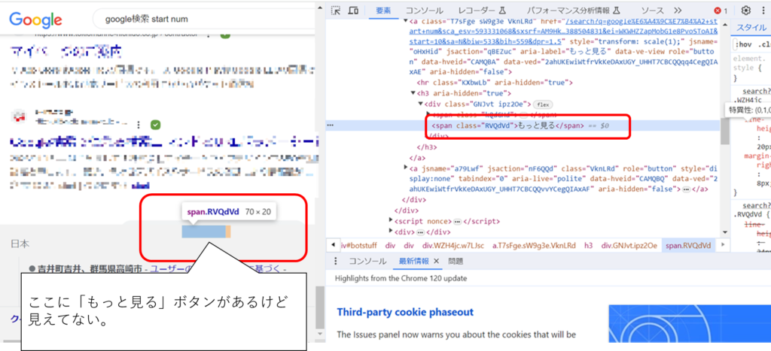Select the div#botstuff breadcrumb
The height and width of the screenshot is (351, 771).
359,246
